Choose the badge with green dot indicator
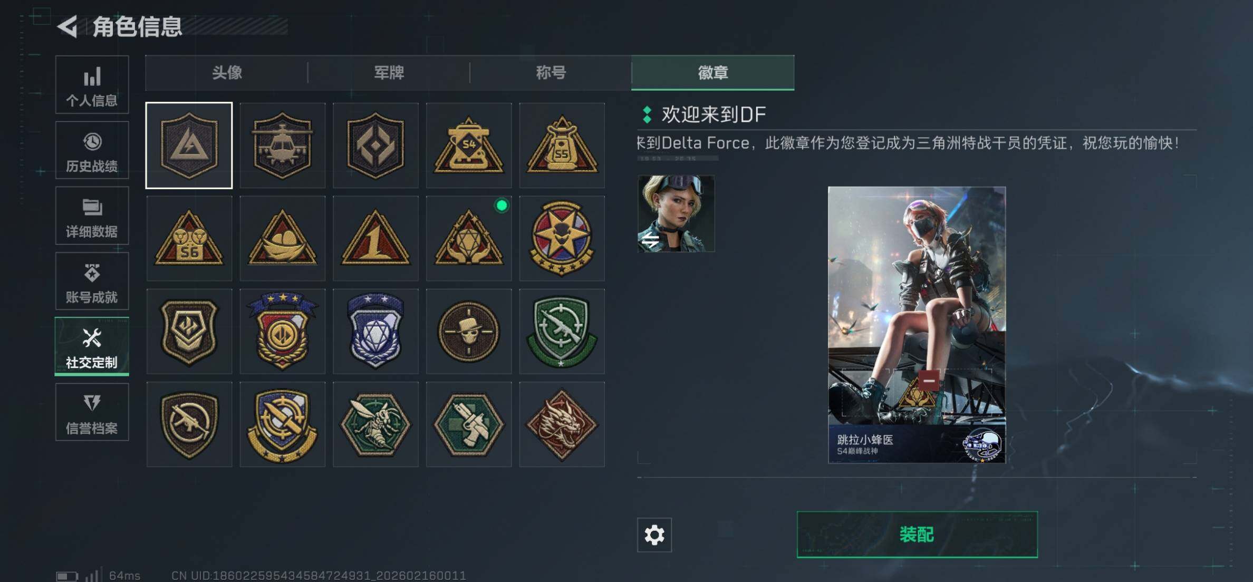Screen dimensions: 1253x582 pyautogui.click(x=469, y=238)
